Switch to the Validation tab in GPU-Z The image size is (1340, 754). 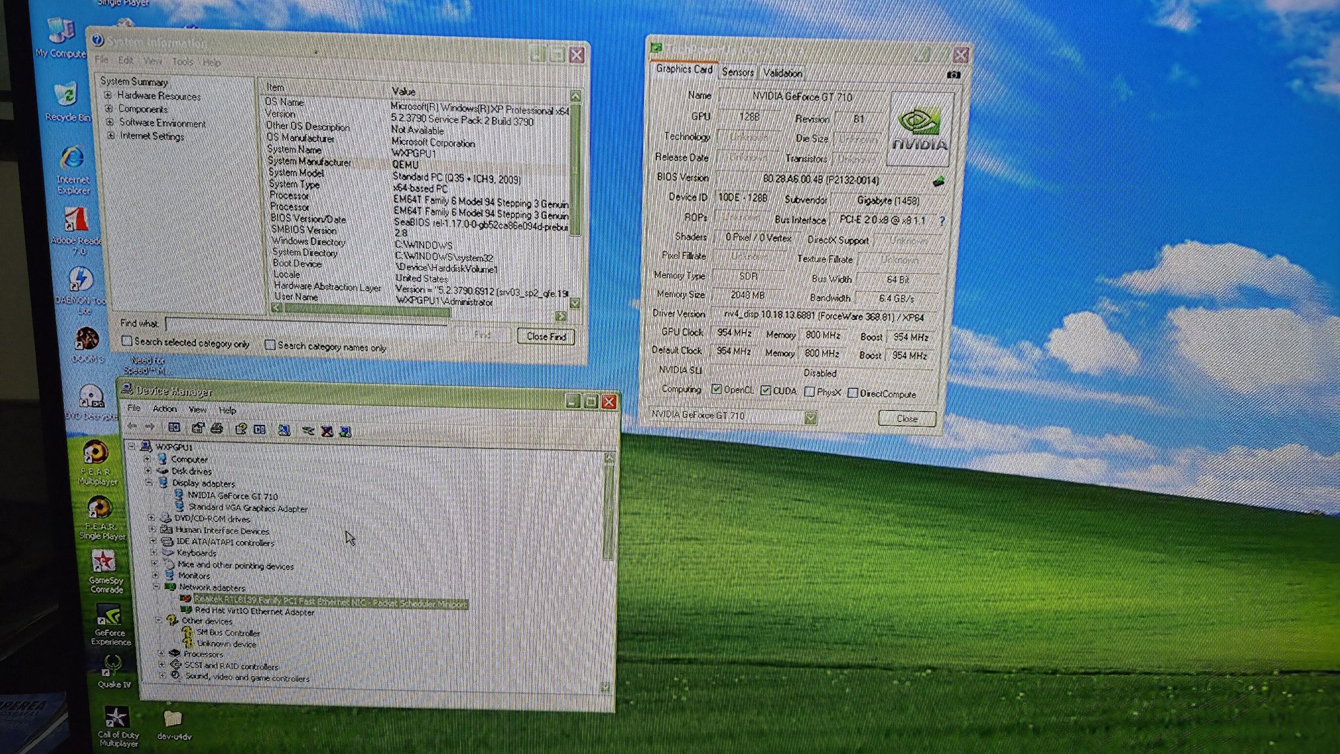pyautogui.click(x=783, y=73)
